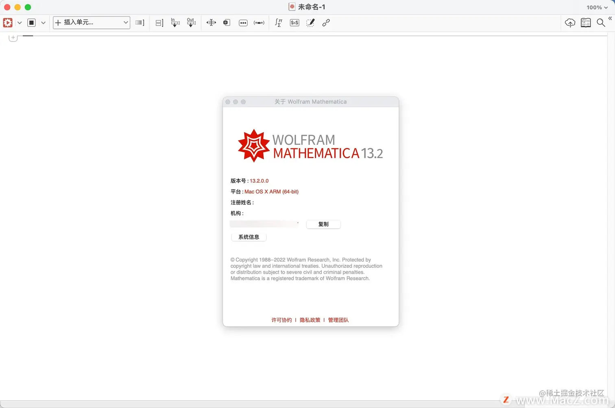Image resolution: width=615 pixels, height=408 pixels.
Task: Click the cloud publish upload icon
Action: point(570,23)
